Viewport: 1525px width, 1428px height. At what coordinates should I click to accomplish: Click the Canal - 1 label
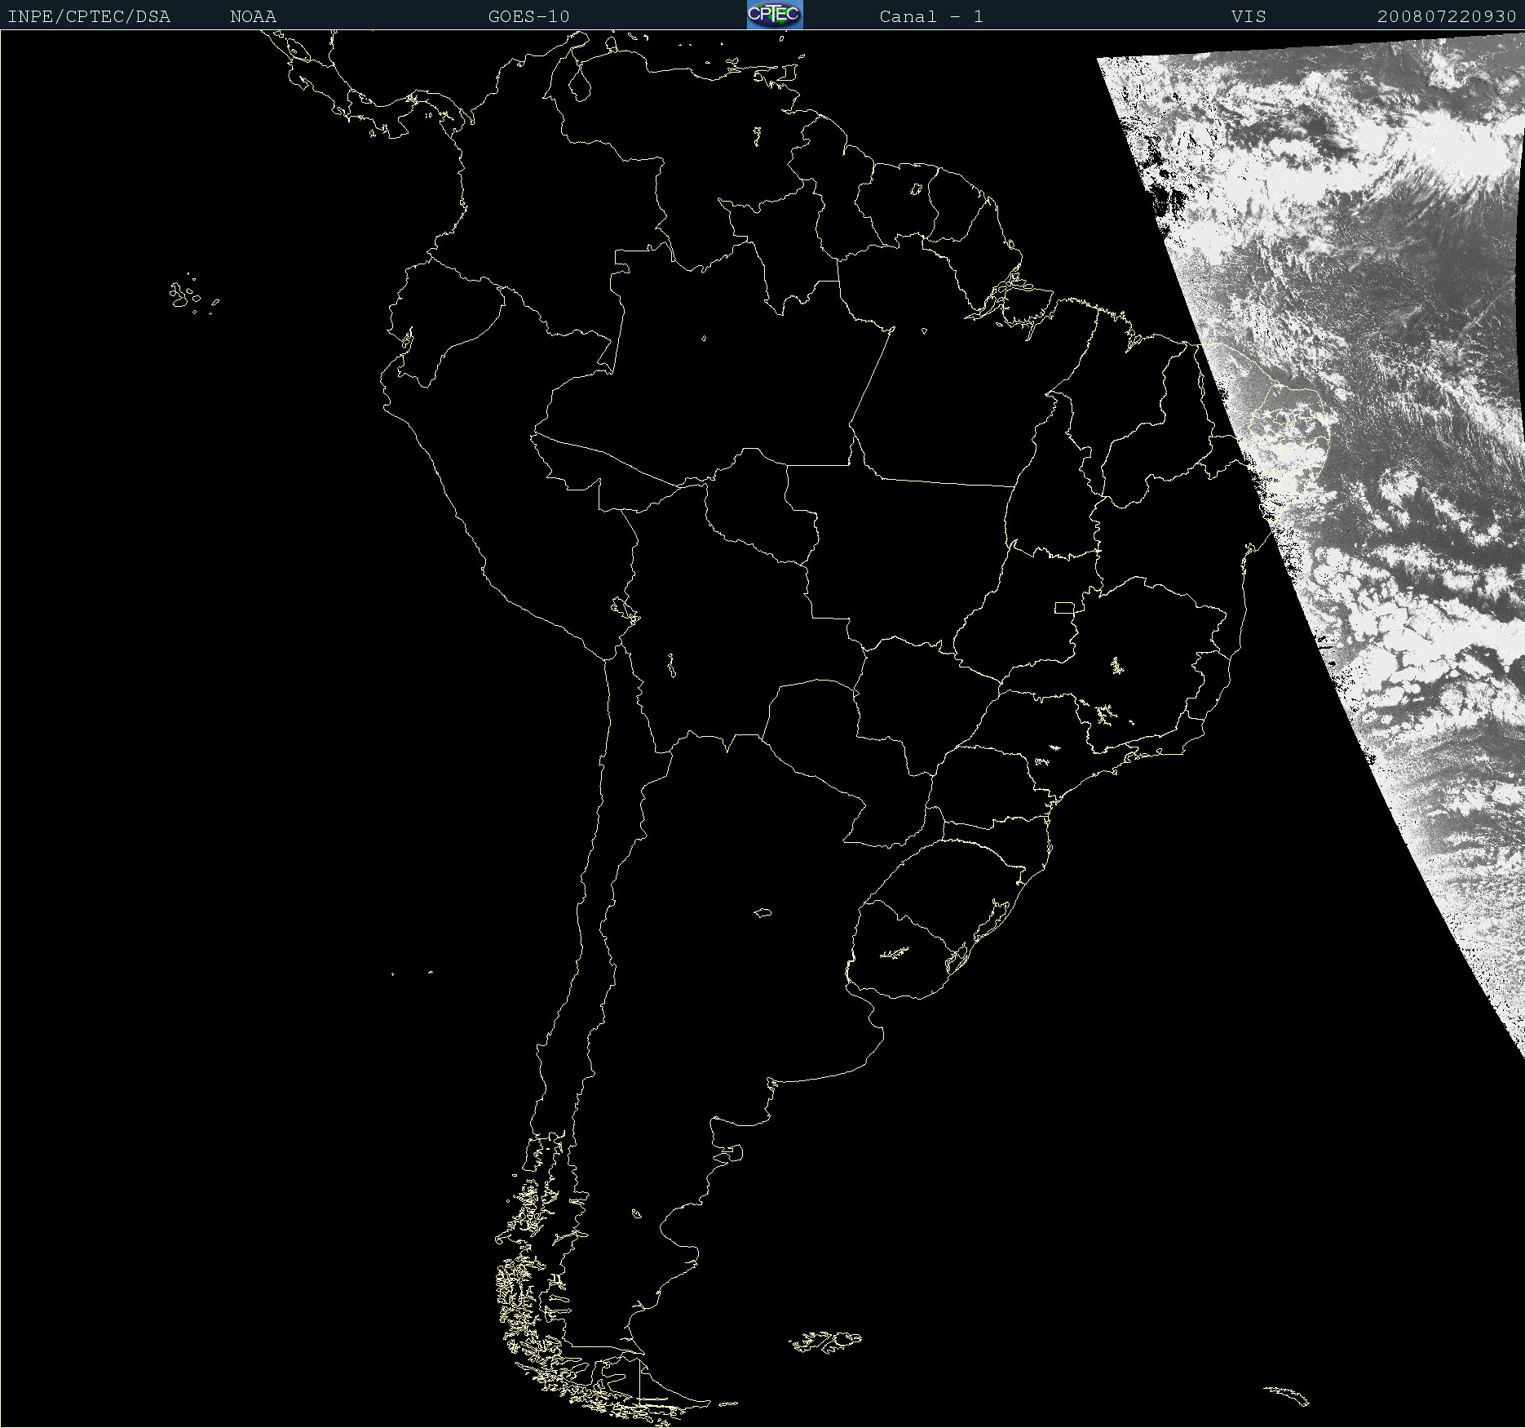pyautogui.click(x=931, y=16)
